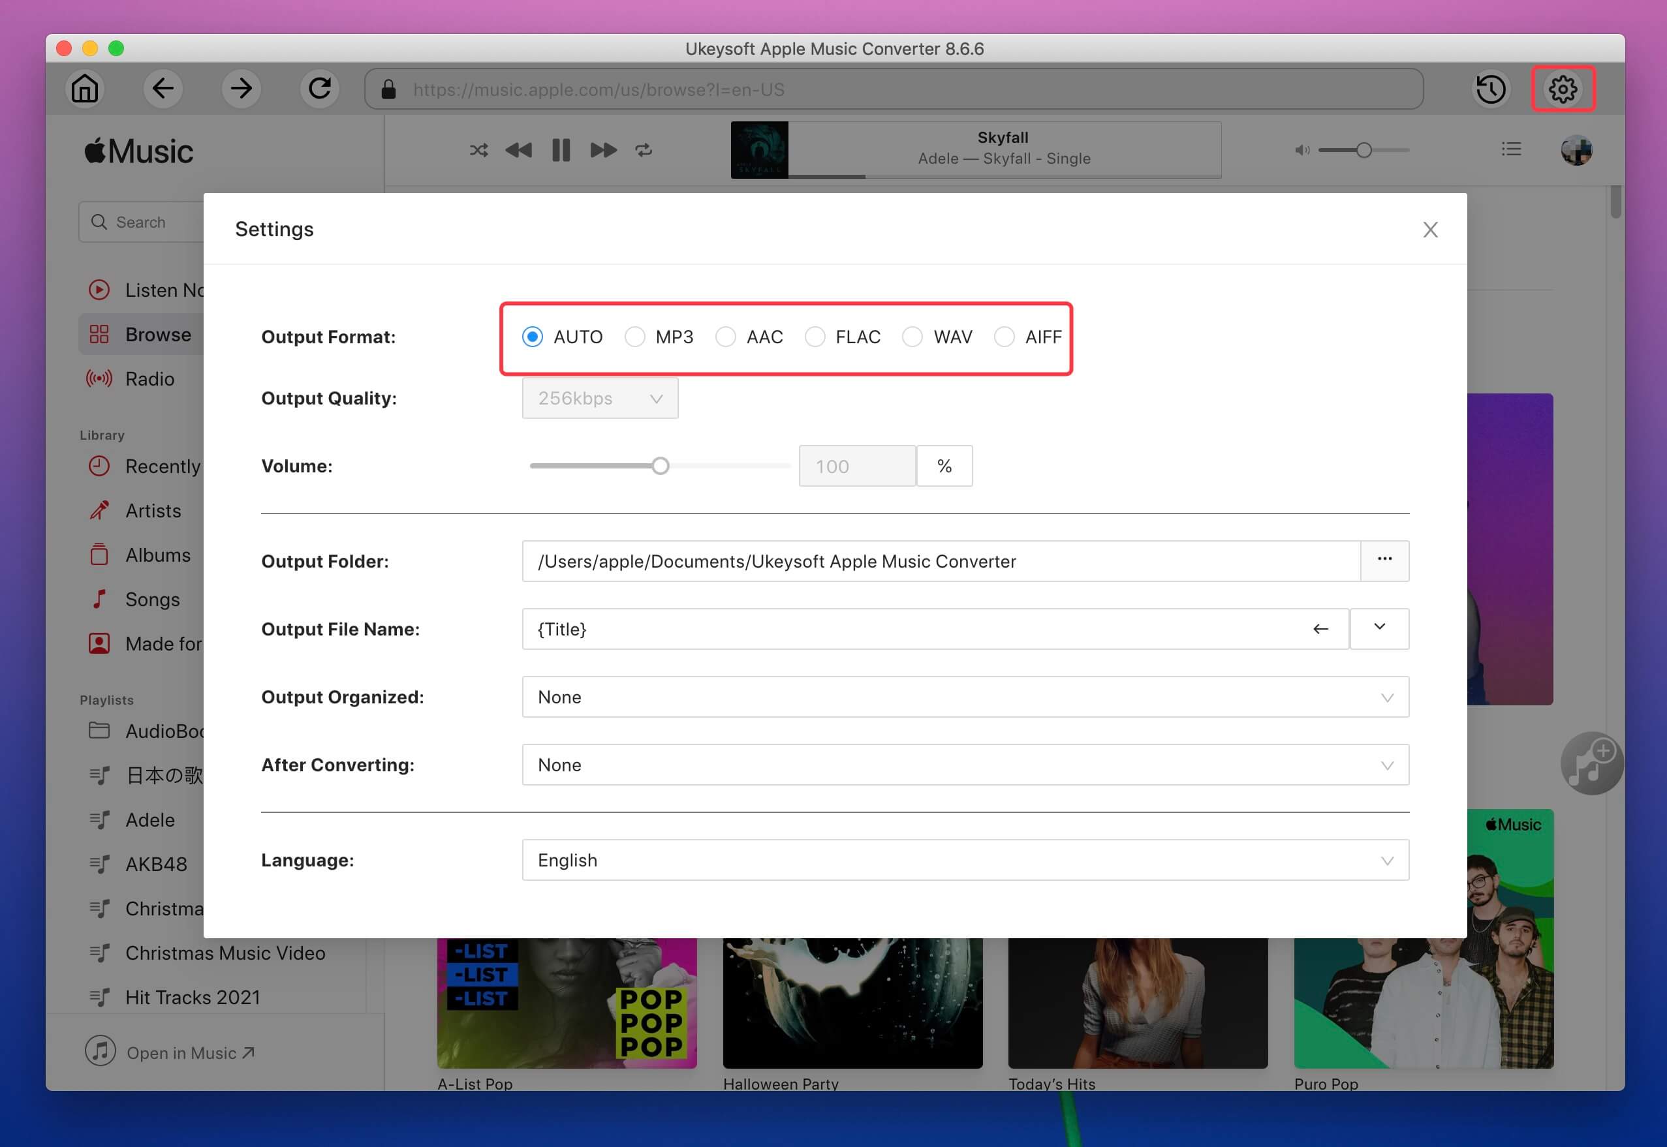Close the Settings dialog
This screenshot has height=1147, width=1667.
(x=1430, y=230)
